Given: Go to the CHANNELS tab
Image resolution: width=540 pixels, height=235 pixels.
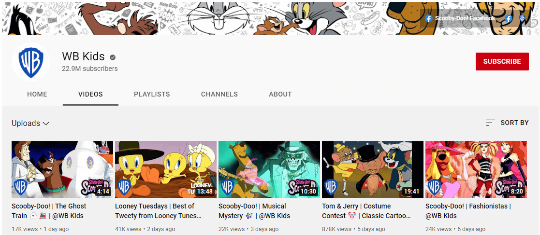Looking at the screenshot, I should point(219,94).
